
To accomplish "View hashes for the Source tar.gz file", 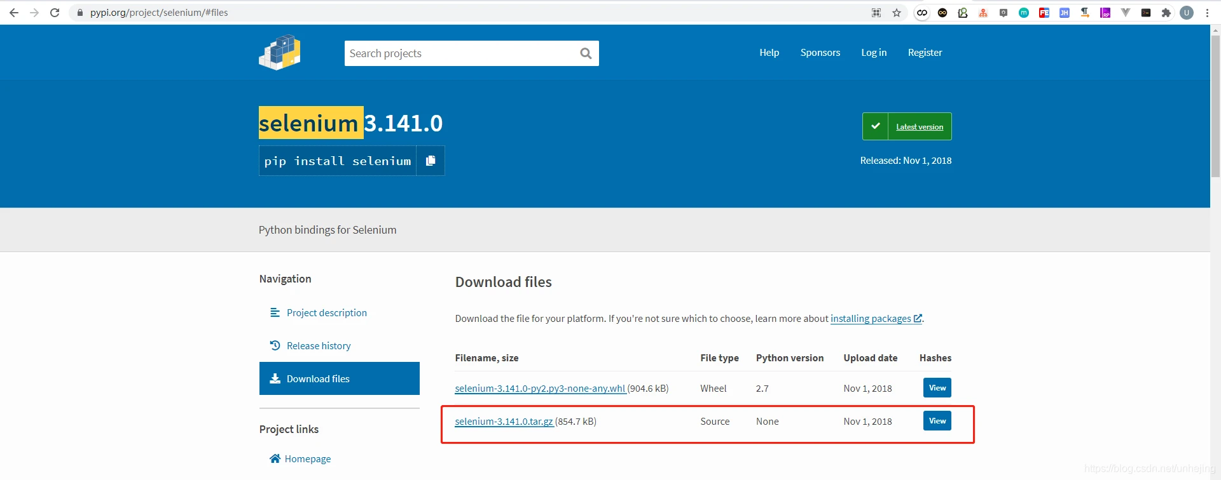I will pyautogui.click(x=937, y=421).
